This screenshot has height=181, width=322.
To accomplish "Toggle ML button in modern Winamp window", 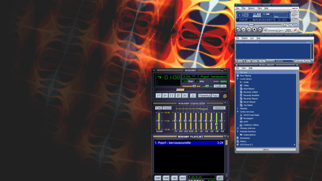I will pyautogui.click(x=295, y=25).
